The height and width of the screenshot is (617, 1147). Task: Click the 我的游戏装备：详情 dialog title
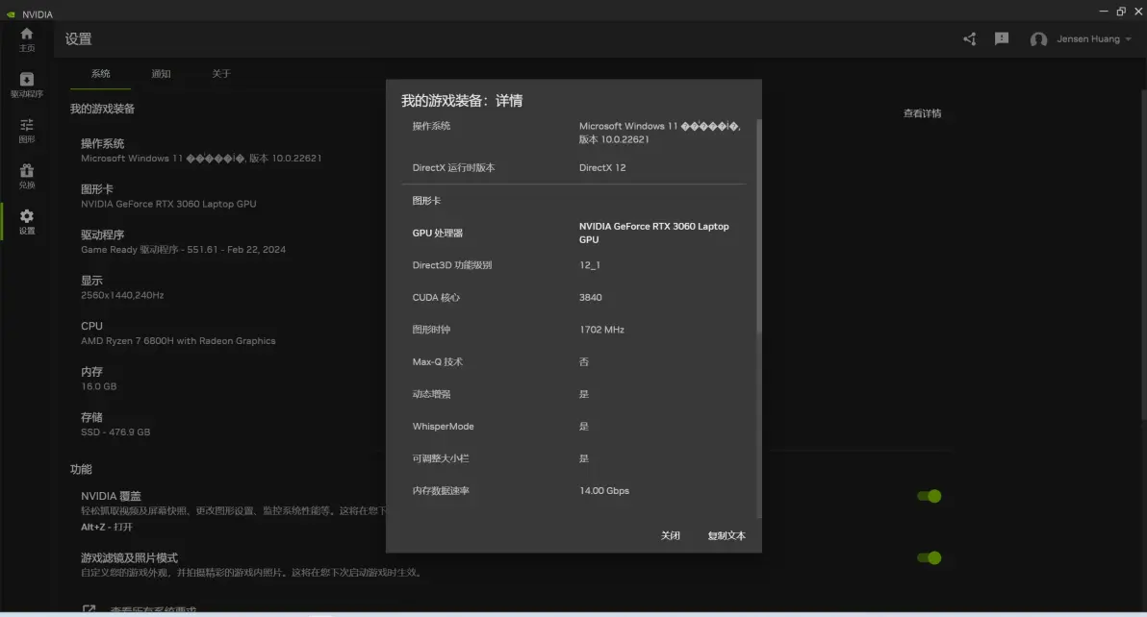tap(462, 101)
